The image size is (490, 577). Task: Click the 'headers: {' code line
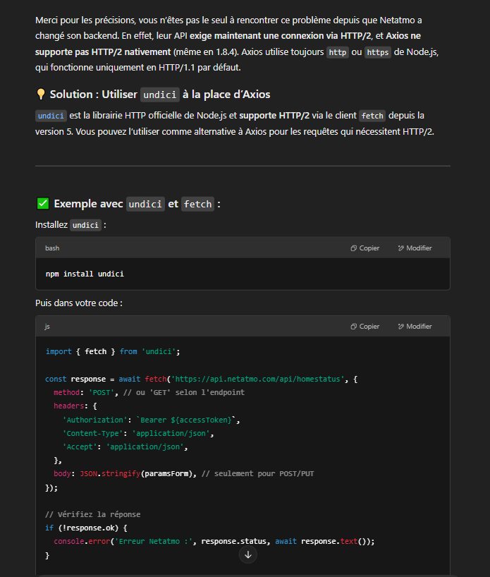(x=75, y=406)
